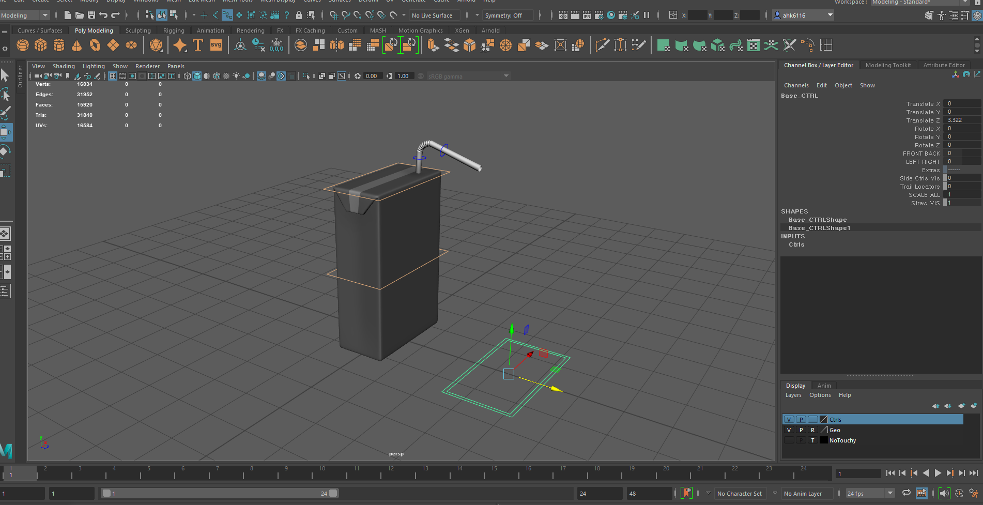Switch to the Sculpting shelf tab

tap(138, 30)
